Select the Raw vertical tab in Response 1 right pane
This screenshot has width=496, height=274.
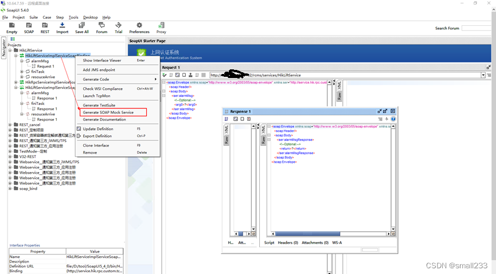tap(263, 140)
